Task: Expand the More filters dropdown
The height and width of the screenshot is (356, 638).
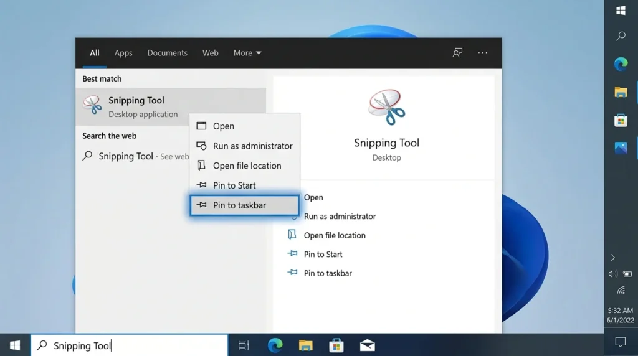Action: point(247,53)
